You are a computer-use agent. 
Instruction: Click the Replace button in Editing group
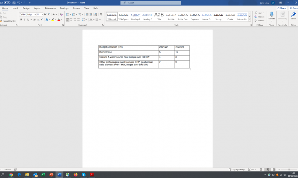tap(260, 17)
